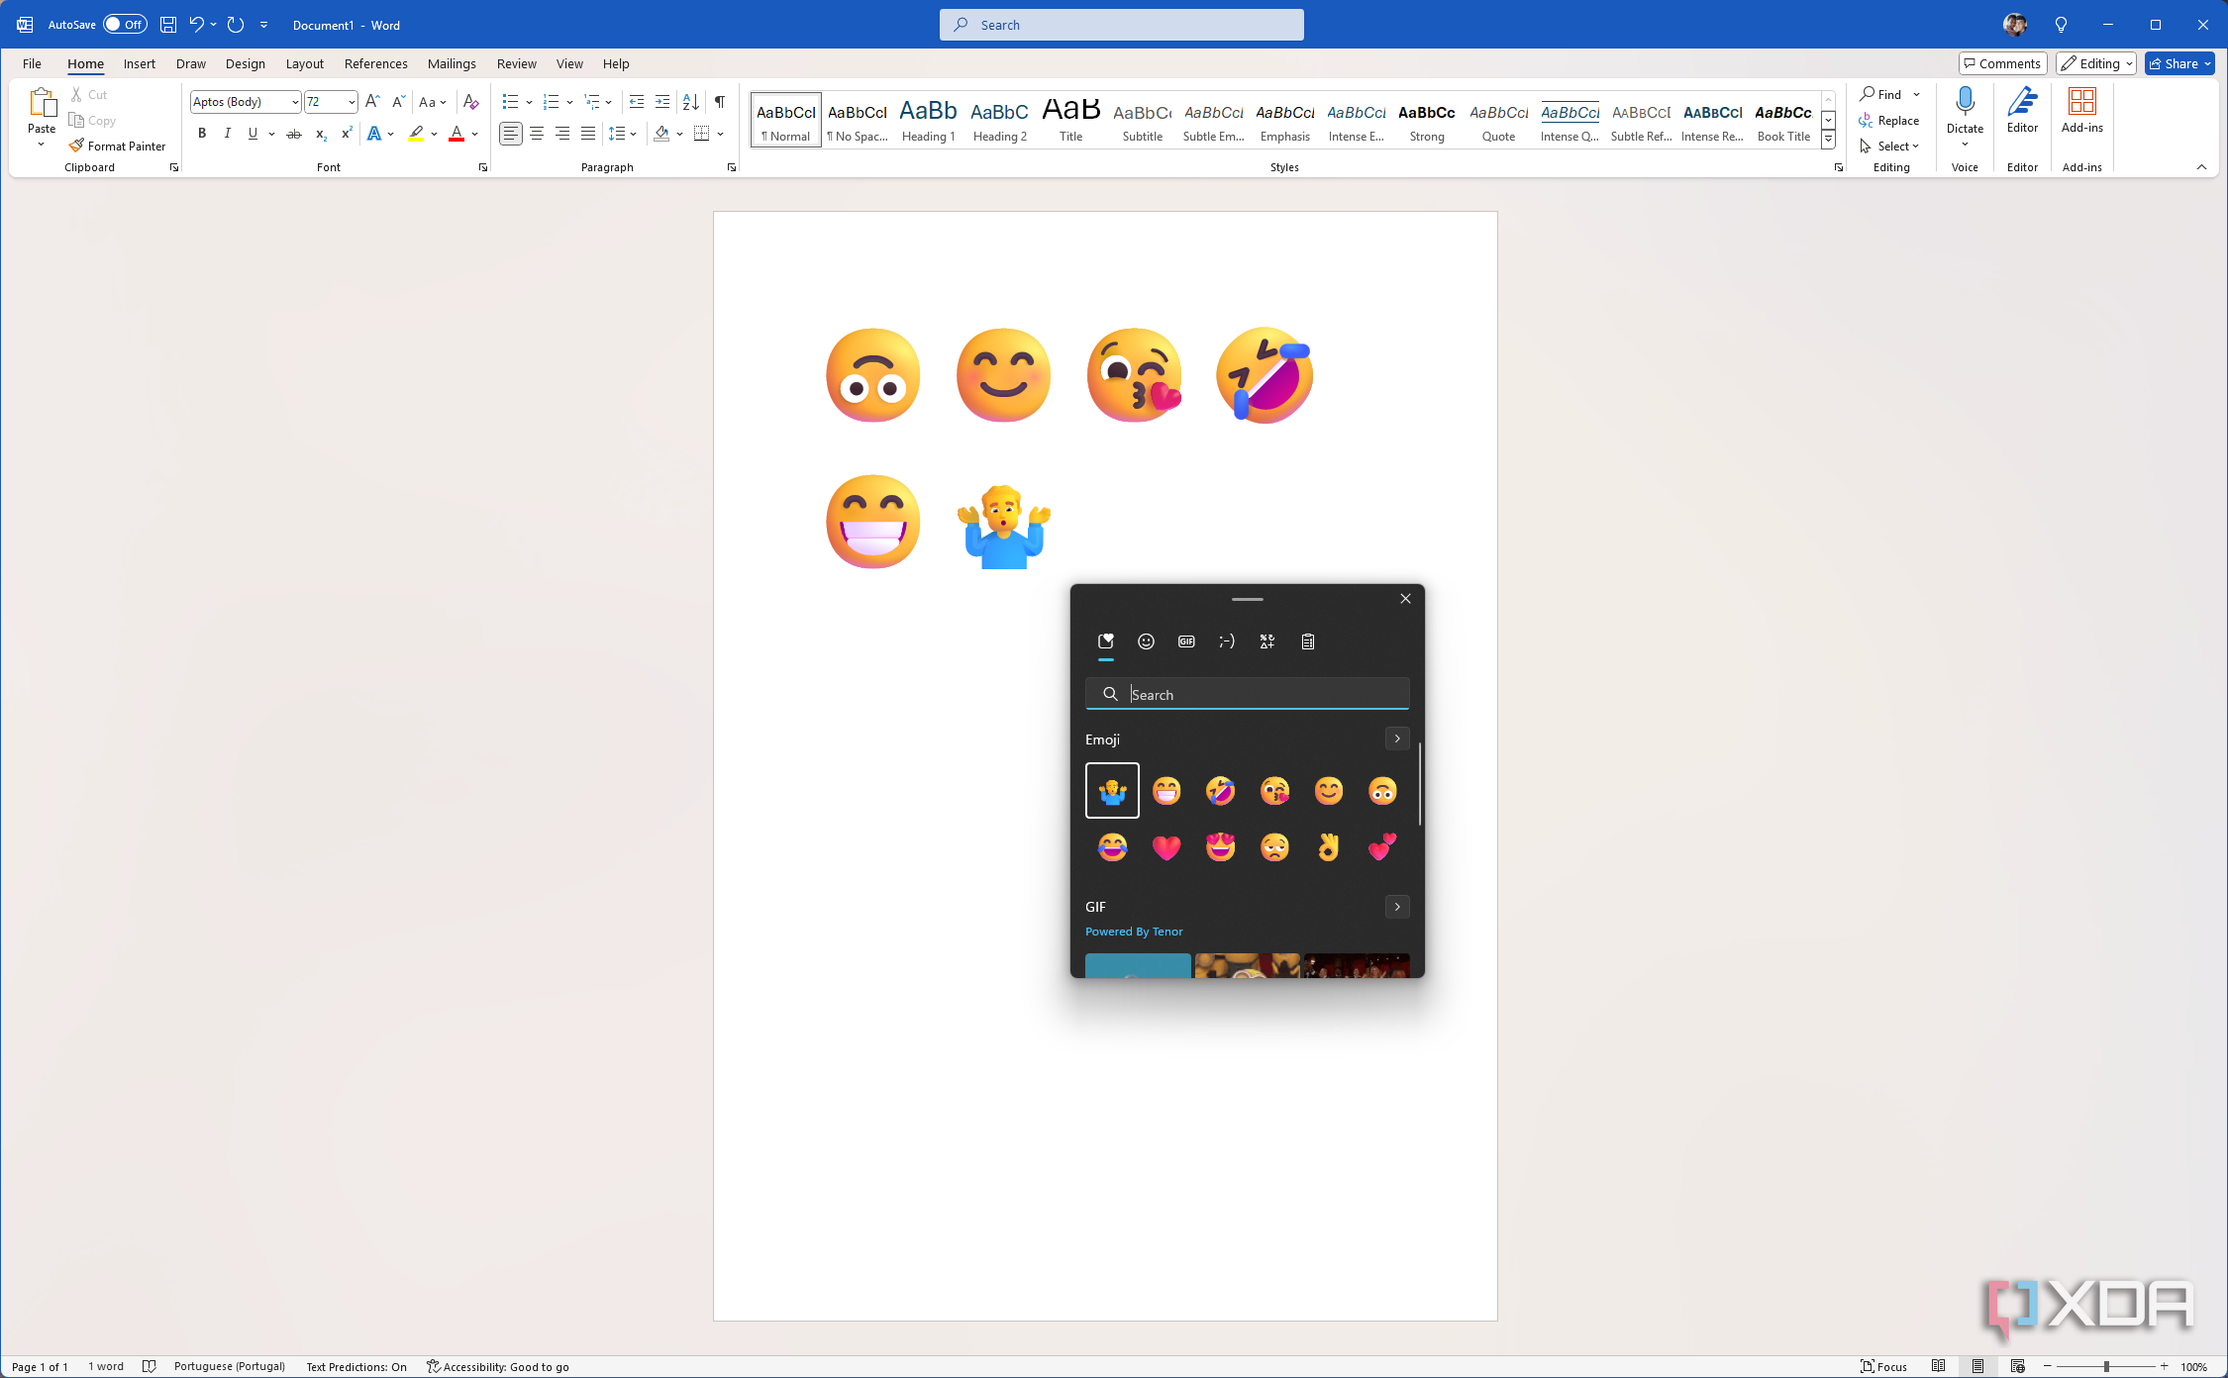Toggle the AutoSave switch

(125, 25)
